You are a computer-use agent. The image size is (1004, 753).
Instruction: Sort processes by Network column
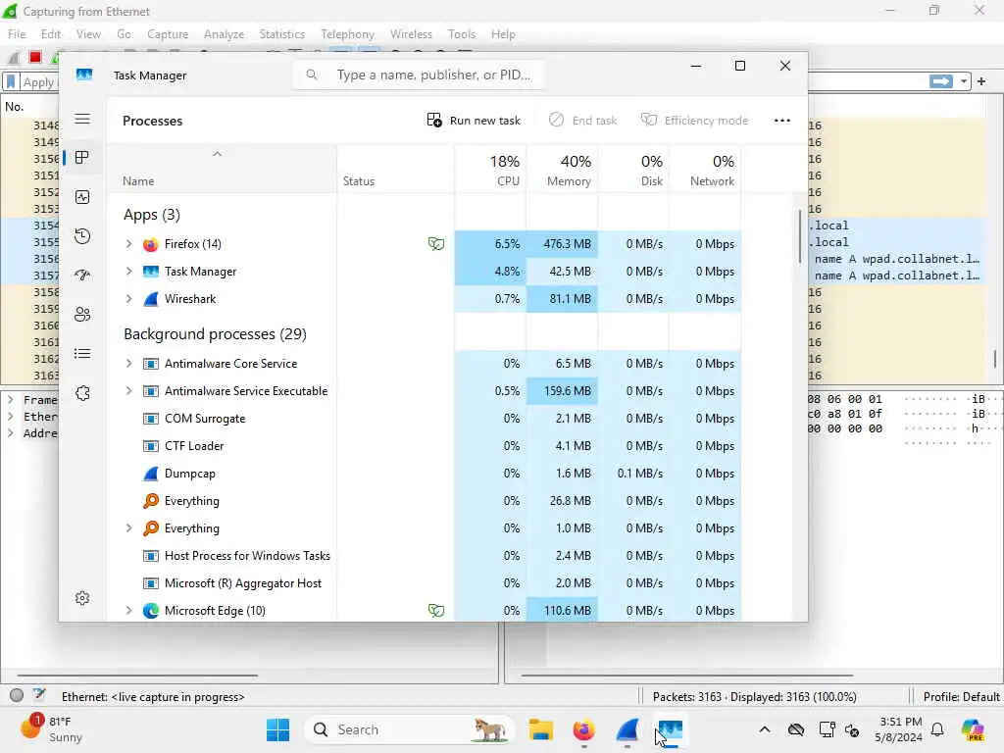tap(705, 170)
